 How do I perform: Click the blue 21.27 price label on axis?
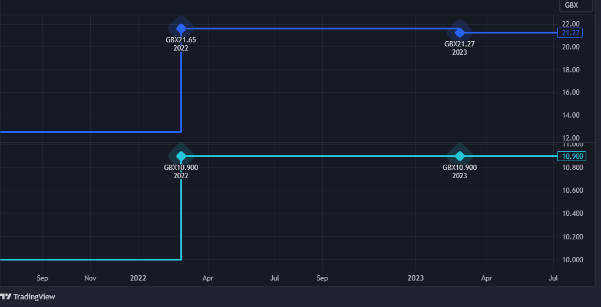click(x=572, y=33)
